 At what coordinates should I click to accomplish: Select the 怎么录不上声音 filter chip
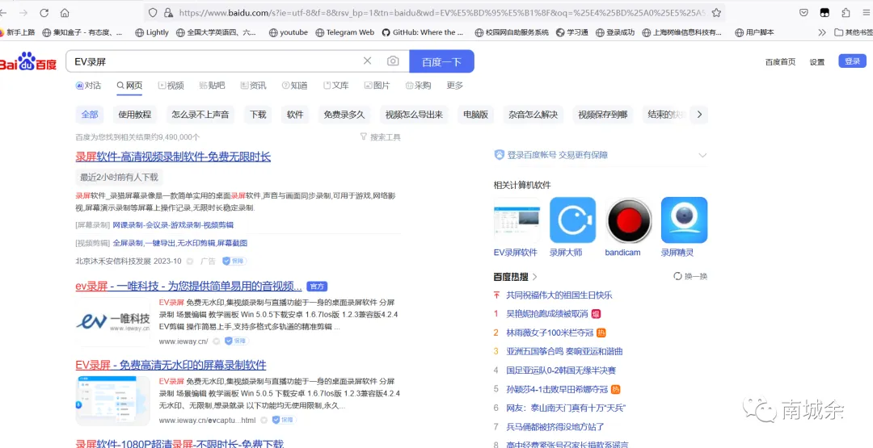pos(200,115)
